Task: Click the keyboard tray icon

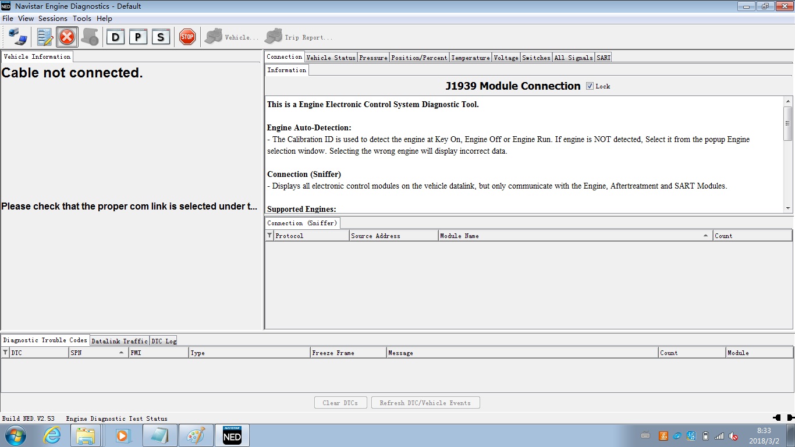Action: pos(645,435)
